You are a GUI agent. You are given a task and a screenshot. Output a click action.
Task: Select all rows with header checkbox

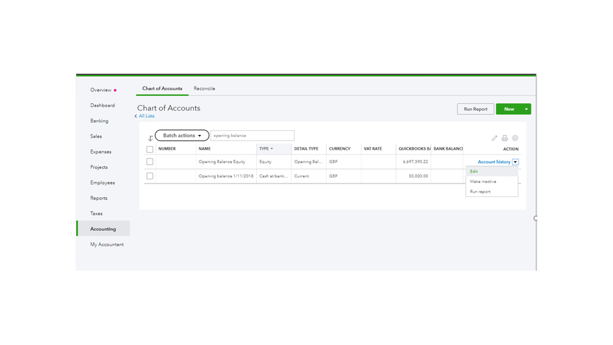[150, 149]
